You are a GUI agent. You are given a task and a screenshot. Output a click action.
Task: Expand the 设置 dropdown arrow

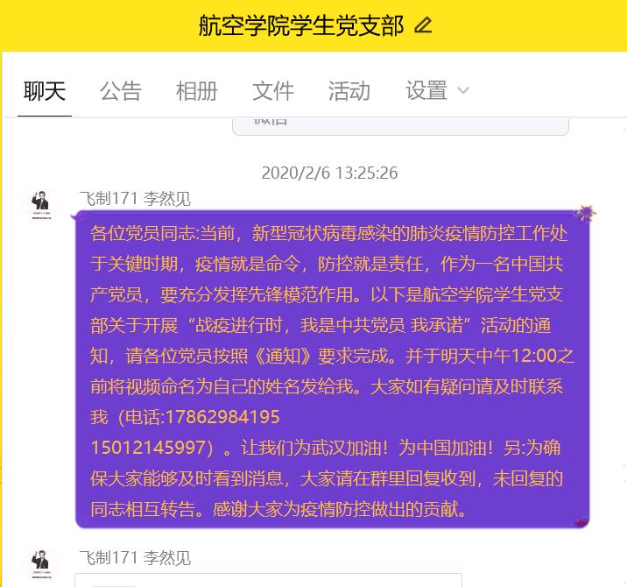click(x=463, y=90)
